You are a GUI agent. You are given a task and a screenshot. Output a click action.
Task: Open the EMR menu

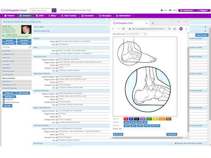(x=40, y=16)
